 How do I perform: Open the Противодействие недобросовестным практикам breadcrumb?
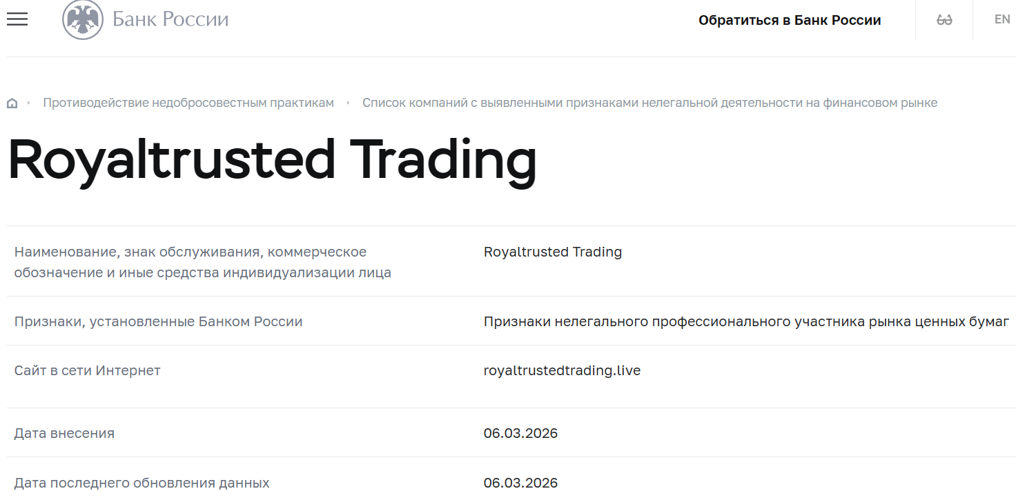[189, 102]
